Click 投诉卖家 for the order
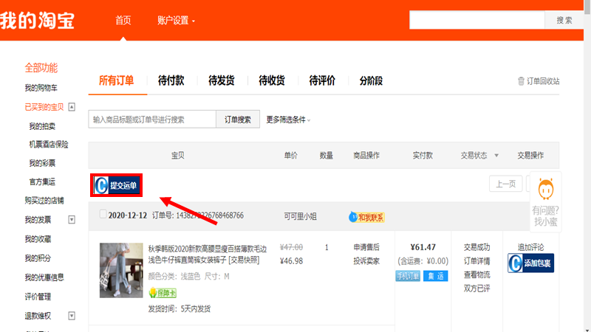The height and width of the screenshot is (332, 591). pyautogui.click(x=366, y=261)
